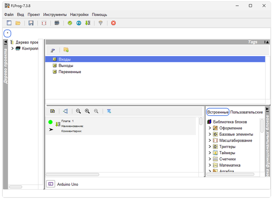272x199 pixels.
Task: Collapse the project tree panel arrow
Action: coord(5,42)
